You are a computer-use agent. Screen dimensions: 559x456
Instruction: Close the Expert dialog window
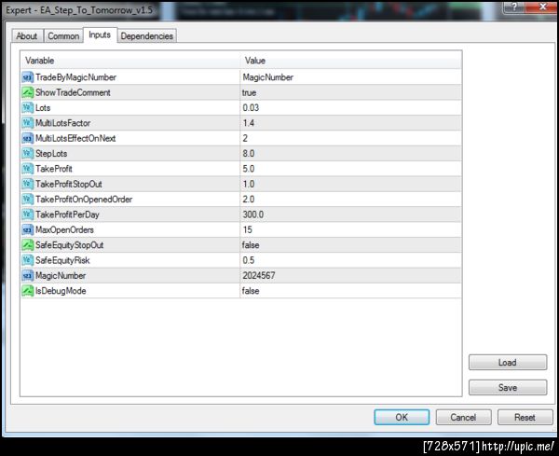click(x=542, y=7)
